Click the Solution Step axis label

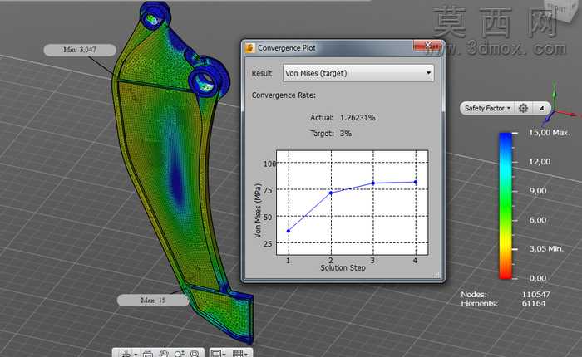[x=343, y=267]
